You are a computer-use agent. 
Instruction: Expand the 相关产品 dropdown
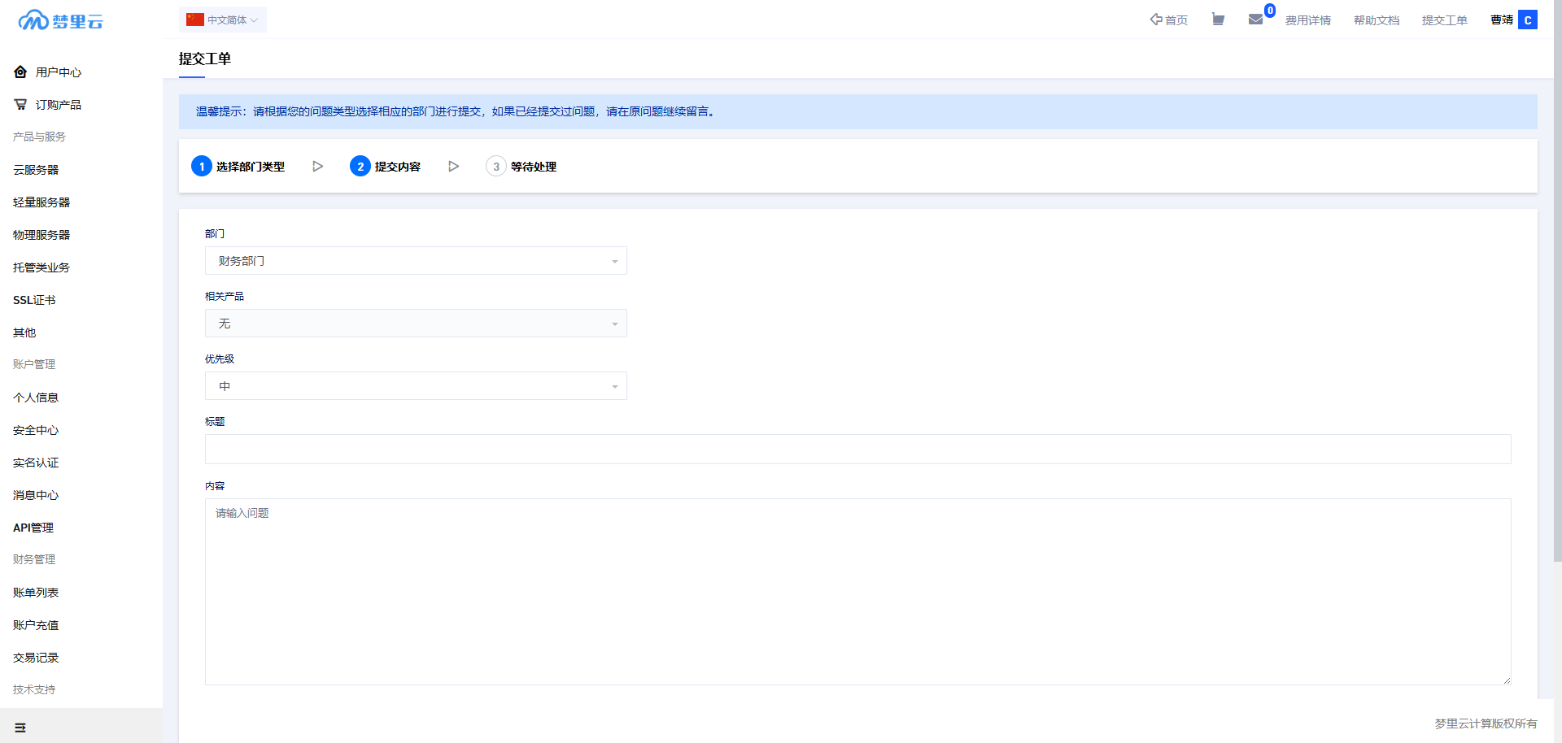416,324
